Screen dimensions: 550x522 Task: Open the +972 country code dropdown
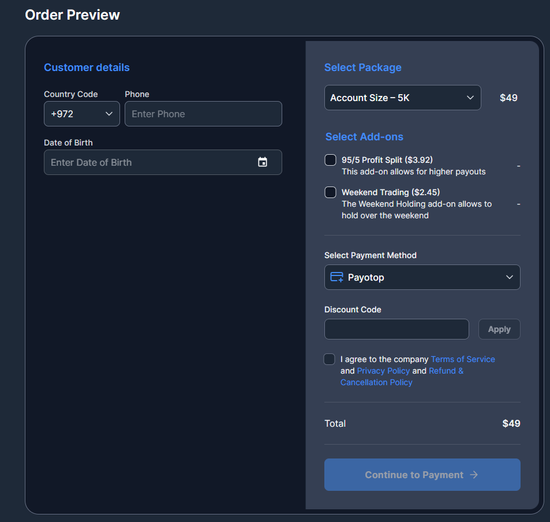click(81, 114)
